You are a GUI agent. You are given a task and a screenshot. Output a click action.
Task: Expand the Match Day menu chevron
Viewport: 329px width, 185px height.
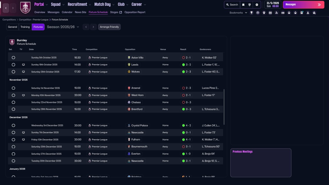(113, 5)
